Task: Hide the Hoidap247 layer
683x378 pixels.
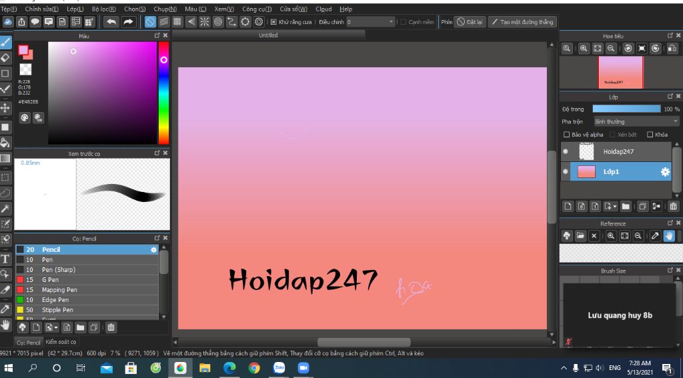Action: [566, 151]
